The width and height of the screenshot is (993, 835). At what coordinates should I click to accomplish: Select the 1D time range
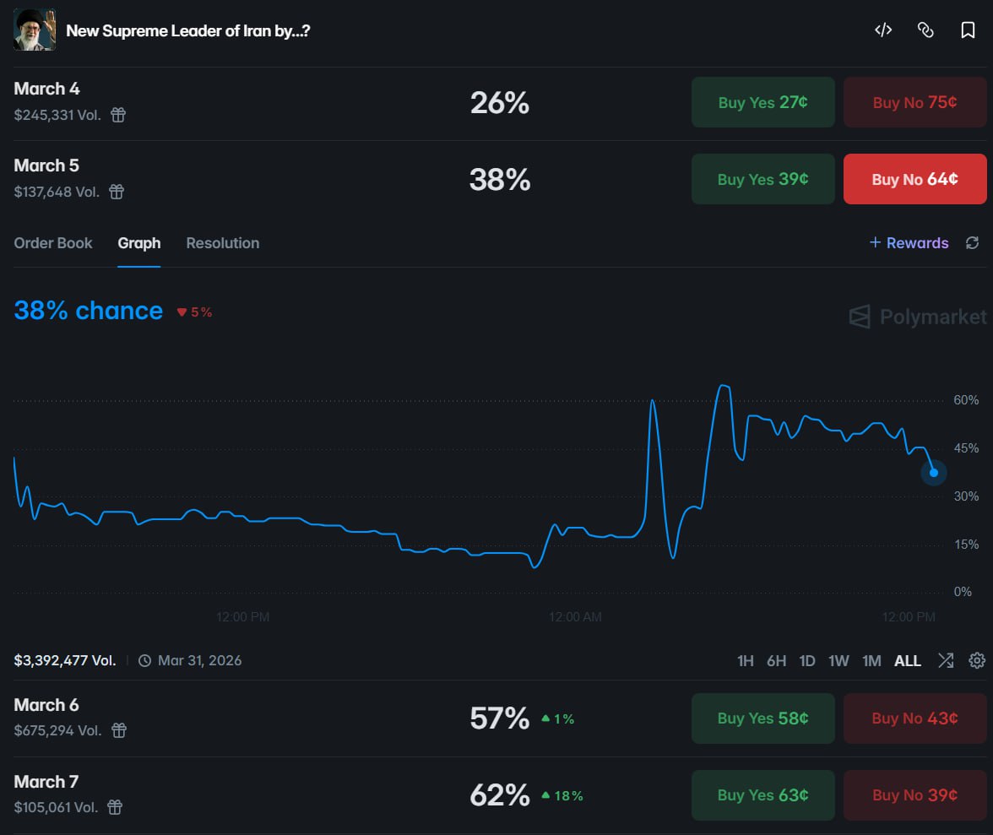[x=807, y=661]
